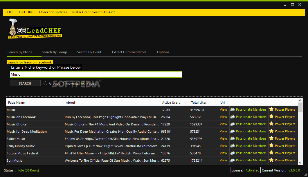This screenshot has width=308, height=177.
Task: Switch to Search By Group tab
Action: (x=54, y=52)
